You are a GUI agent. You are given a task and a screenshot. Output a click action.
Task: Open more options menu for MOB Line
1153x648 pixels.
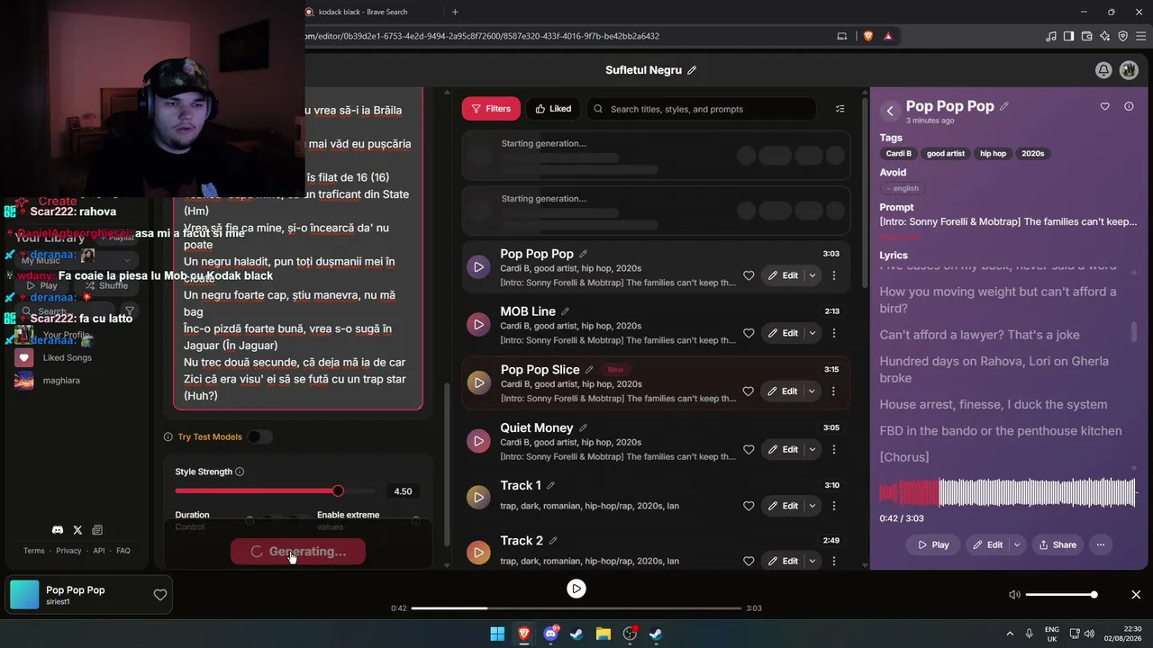834,333
